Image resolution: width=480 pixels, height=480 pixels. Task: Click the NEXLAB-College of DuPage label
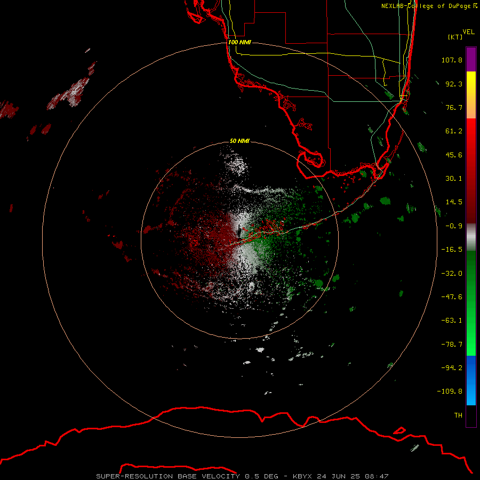[426, 6]
